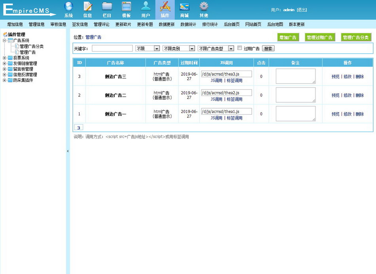This screenshot has height=274, width=376.
Task: Open the 后台首页 menu item
Action: tap(232, 24)
